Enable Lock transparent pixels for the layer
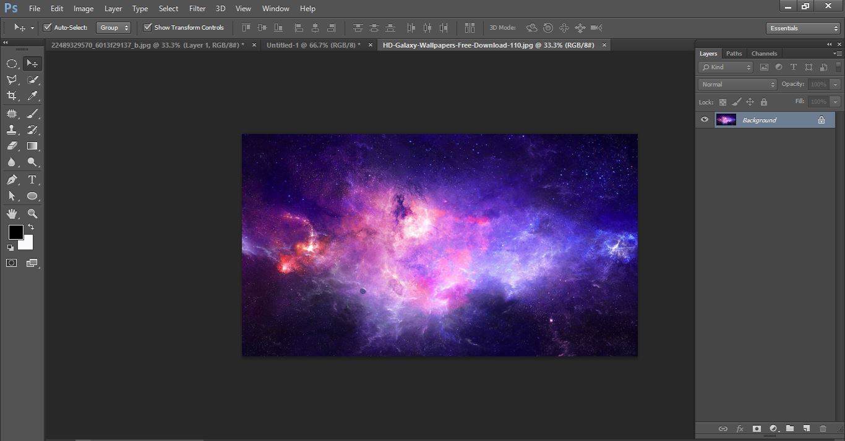Image resolution: width=845 pixels, height=441 pixels. (x=723, y=101)
